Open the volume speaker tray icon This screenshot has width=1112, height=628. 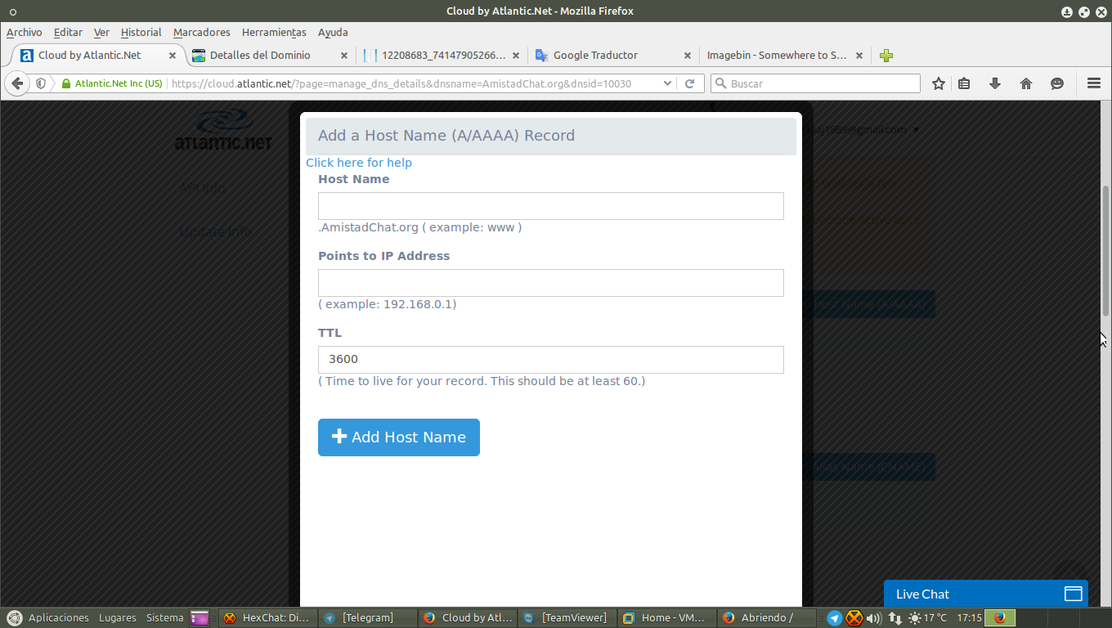coord(873,618)
